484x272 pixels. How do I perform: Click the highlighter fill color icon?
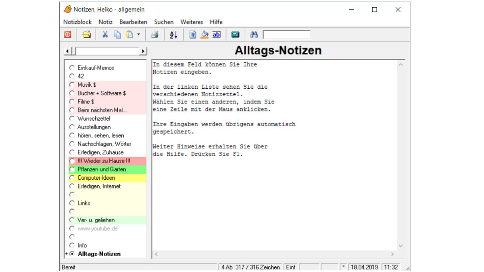coord(205,35)
